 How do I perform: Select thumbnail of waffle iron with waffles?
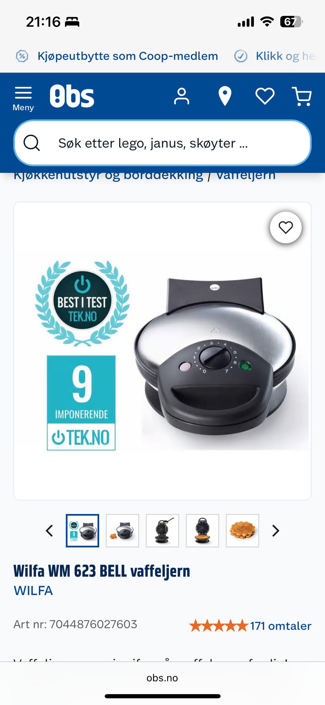click(123, 531)
